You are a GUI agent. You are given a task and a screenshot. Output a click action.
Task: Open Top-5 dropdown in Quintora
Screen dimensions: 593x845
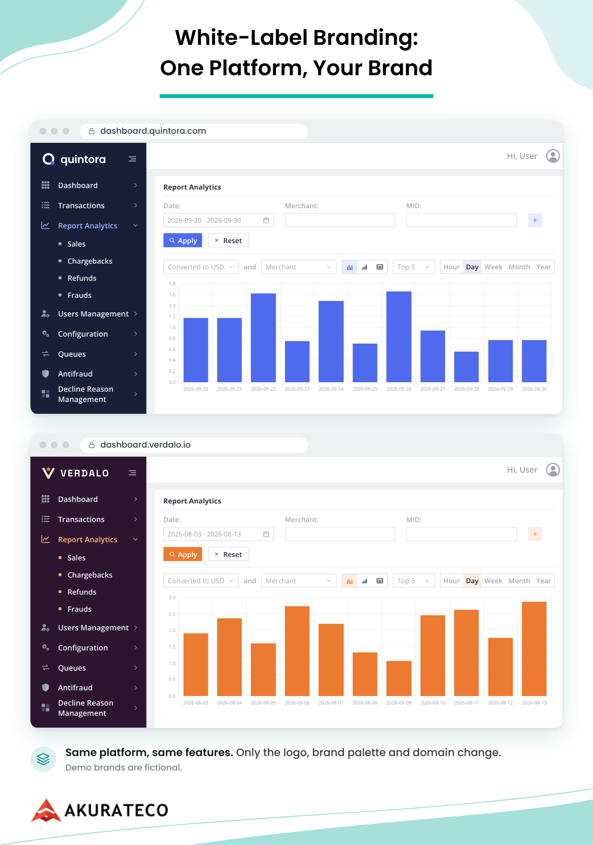[414, 267]
